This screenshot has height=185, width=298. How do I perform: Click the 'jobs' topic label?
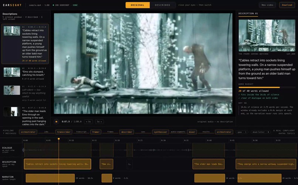46,132
